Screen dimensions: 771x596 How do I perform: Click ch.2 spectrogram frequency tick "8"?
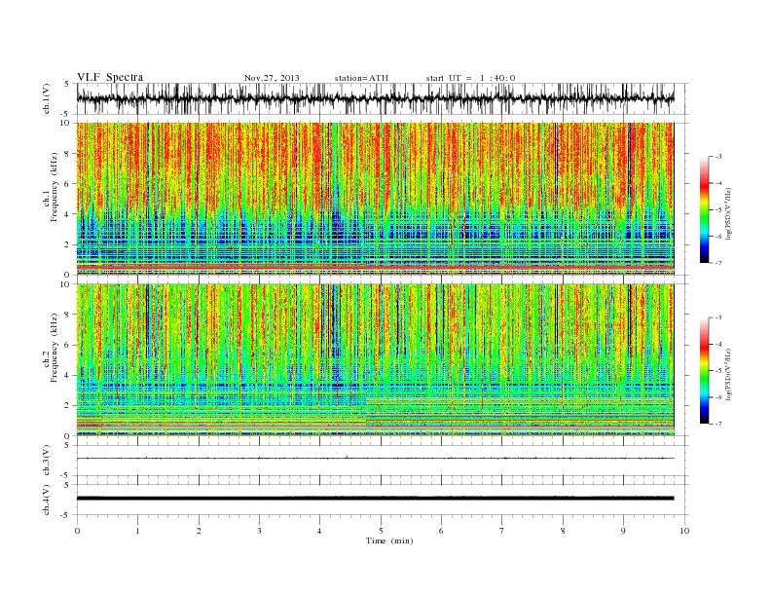tap(68, 315)
